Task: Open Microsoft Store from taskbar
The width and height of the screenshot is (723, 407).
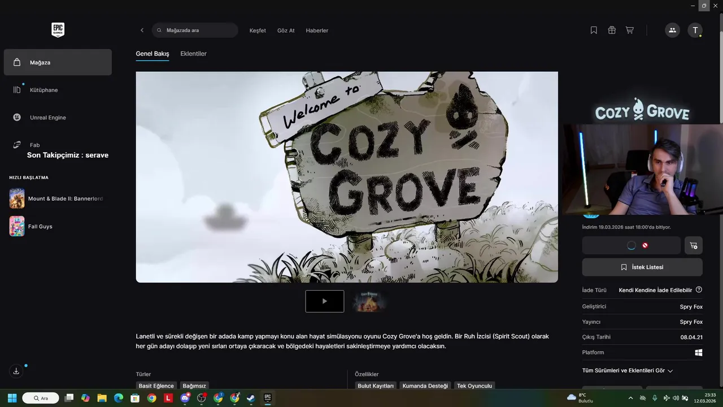Action: (135, 398)
